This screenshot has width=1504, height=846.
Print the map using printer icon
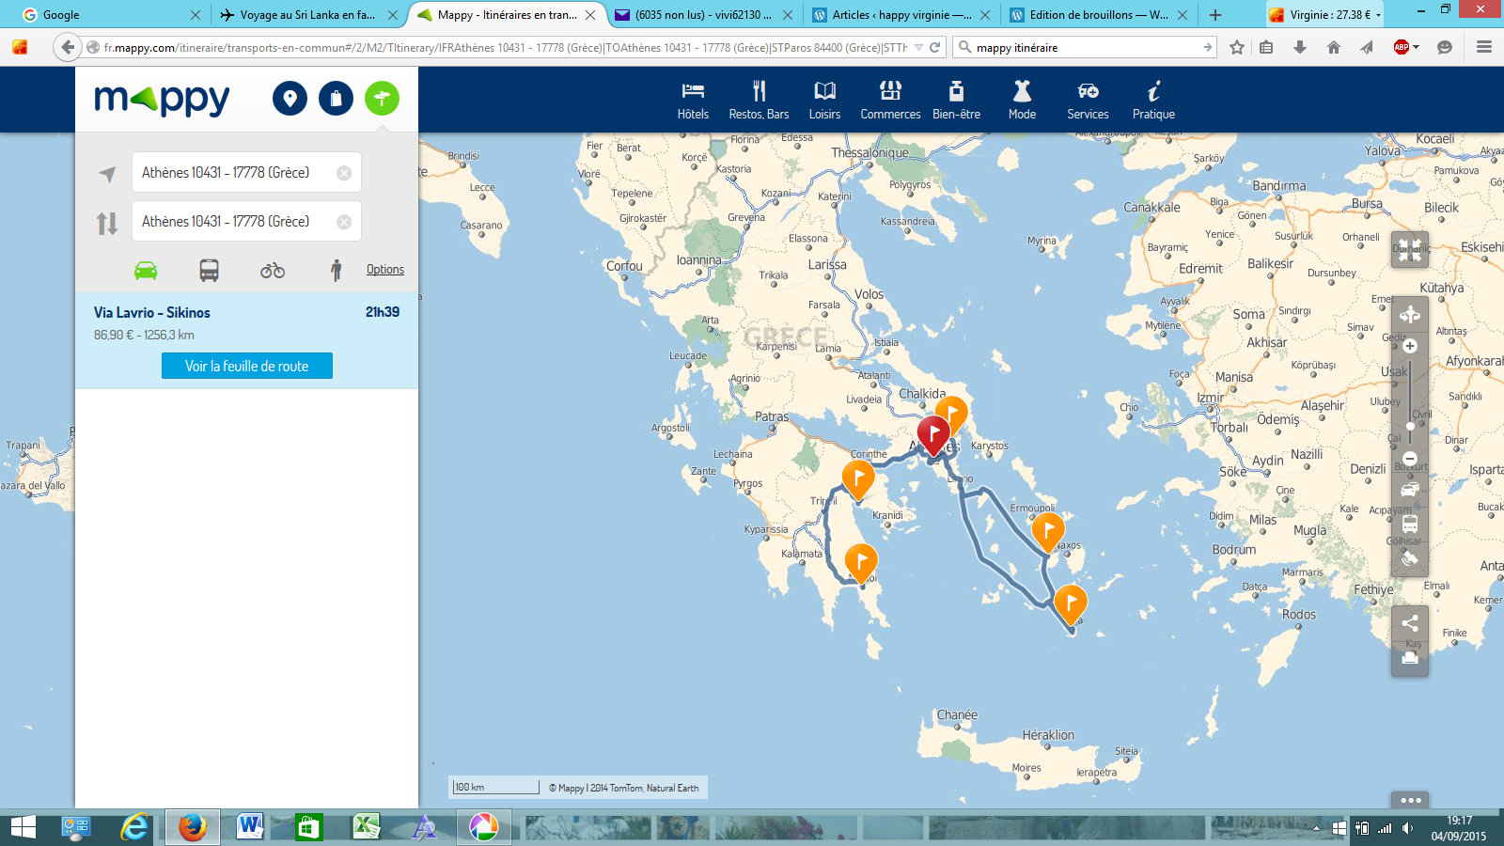1409,658
